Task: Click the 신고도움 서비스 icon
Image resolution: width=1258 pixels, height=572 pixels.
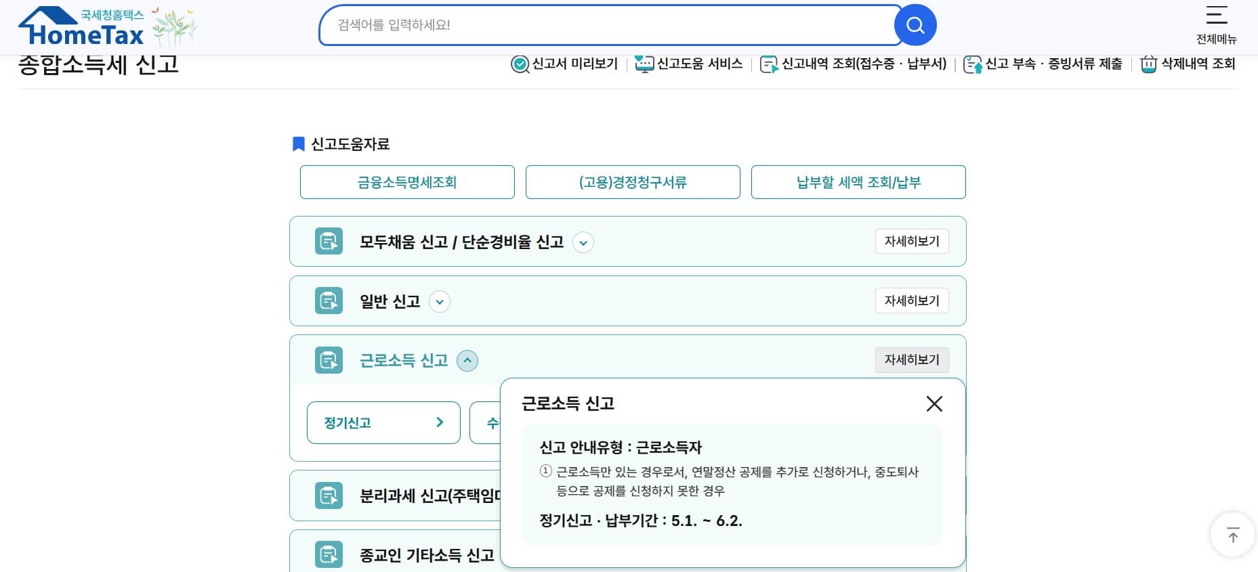Action: point(644,64)
